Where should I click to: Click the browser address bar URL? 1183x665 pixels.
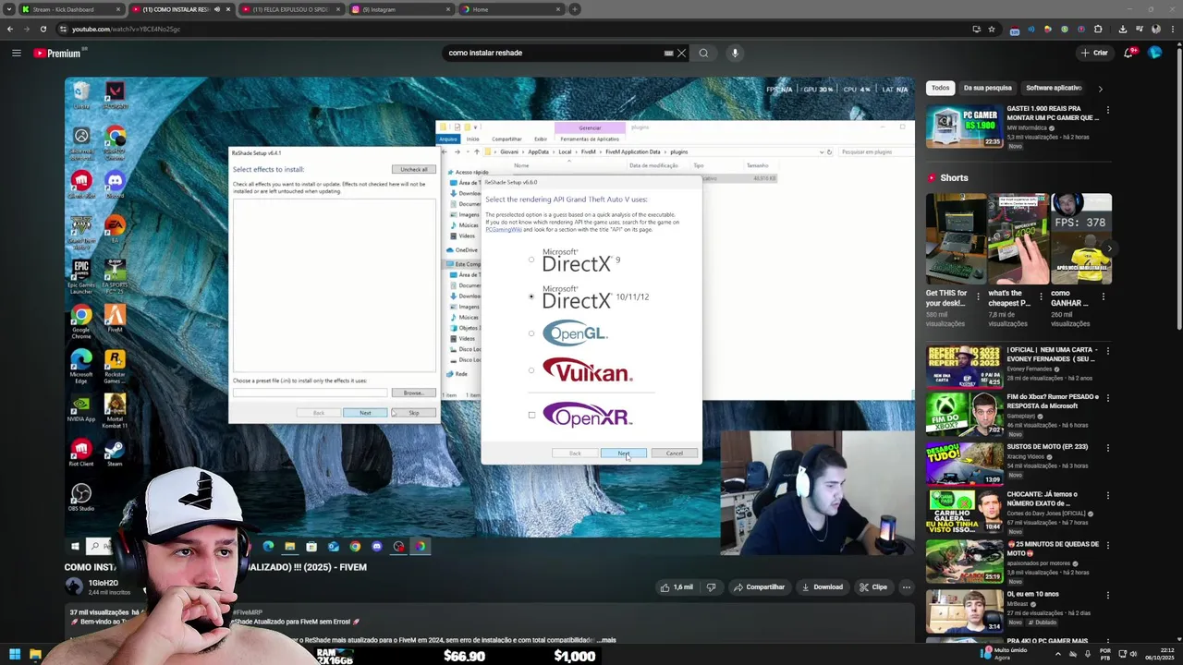[127, 29]
